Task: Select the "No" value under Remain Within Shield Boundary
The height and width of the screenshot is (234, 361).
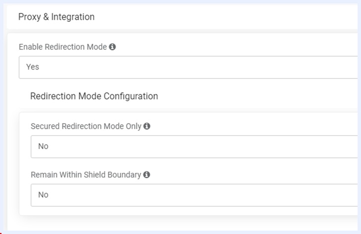Action: (x=43, y=195)
